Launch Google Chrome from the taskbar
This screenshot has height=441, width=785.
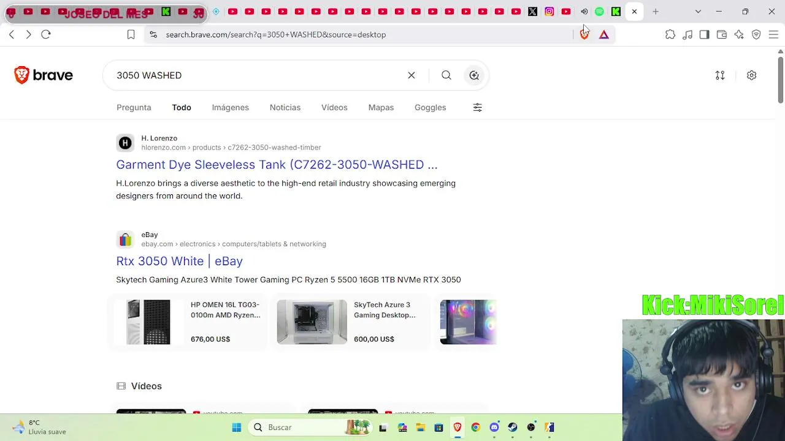[475, 428]
